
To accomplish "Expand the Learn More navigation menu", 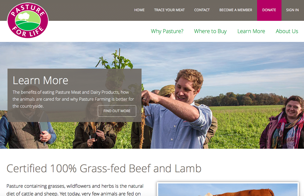I will click(251, 31).
